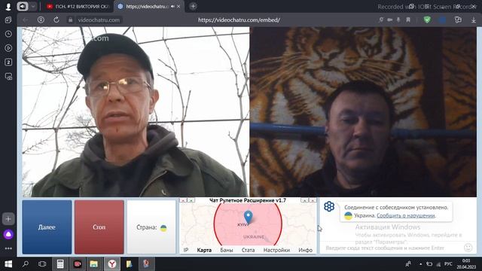The width and height of the screenshot is (482, 271).
Task: Open the Страна country selector
Action: [151, 227]
